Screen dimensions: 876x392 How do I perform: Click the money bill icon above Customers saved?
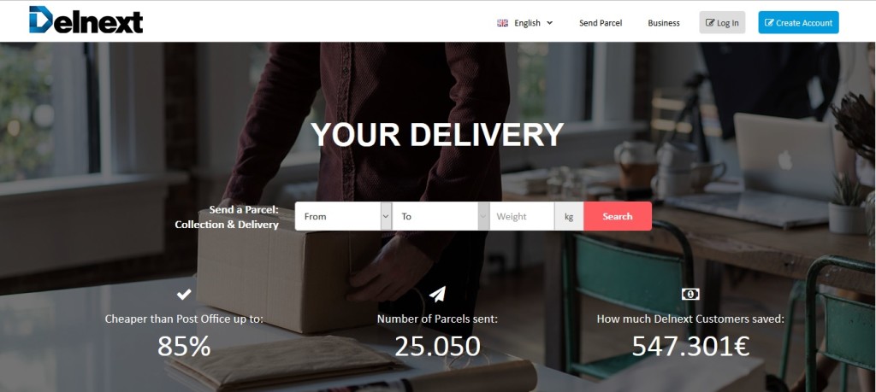690,294
